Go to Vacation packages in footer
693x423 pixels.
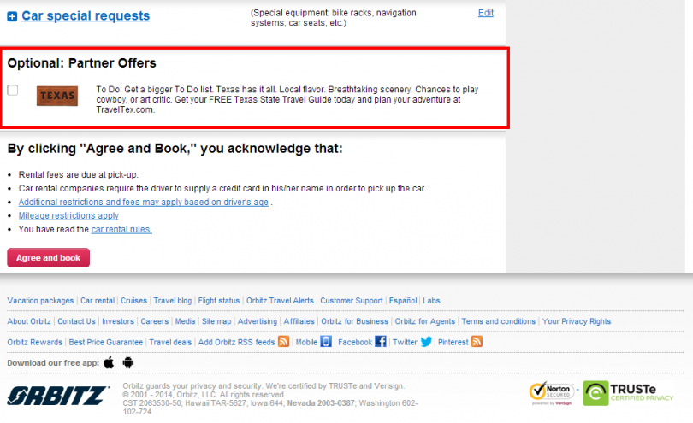click(x=40, y=301)
